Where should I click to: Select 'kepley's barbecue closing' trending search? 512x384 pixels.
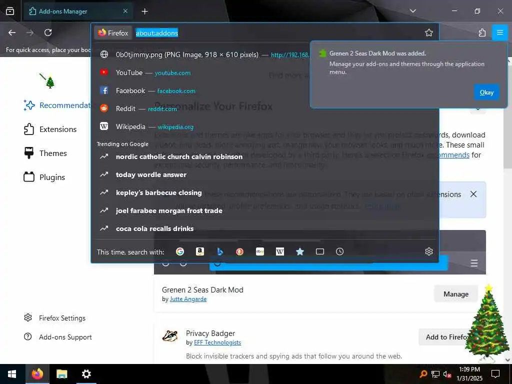[x=264, y=192]
